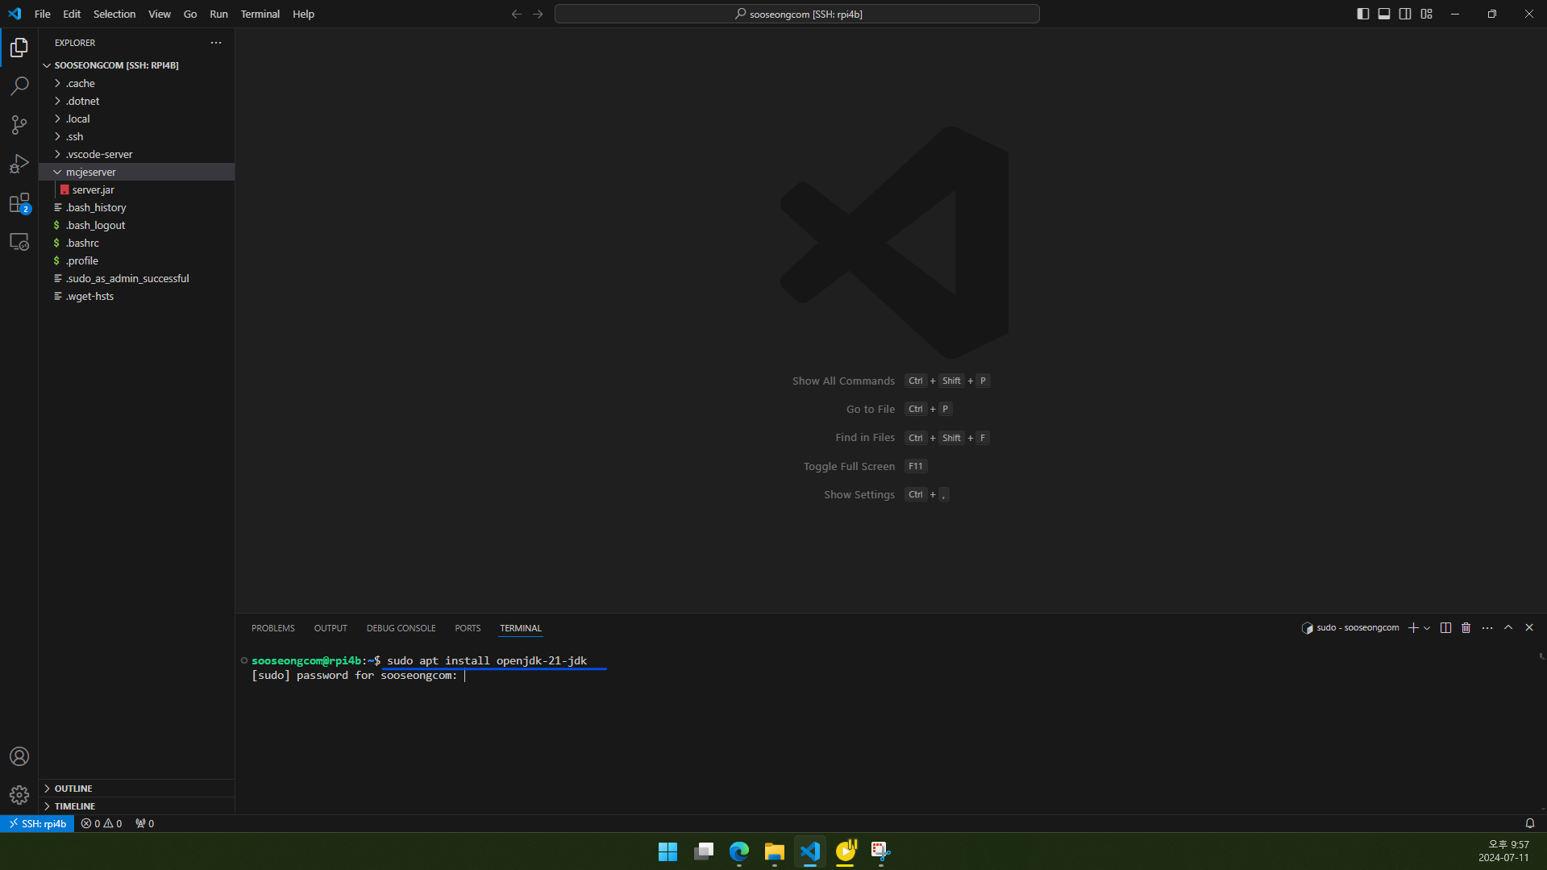
Task: Open the View menu
Action: [160, 14]
